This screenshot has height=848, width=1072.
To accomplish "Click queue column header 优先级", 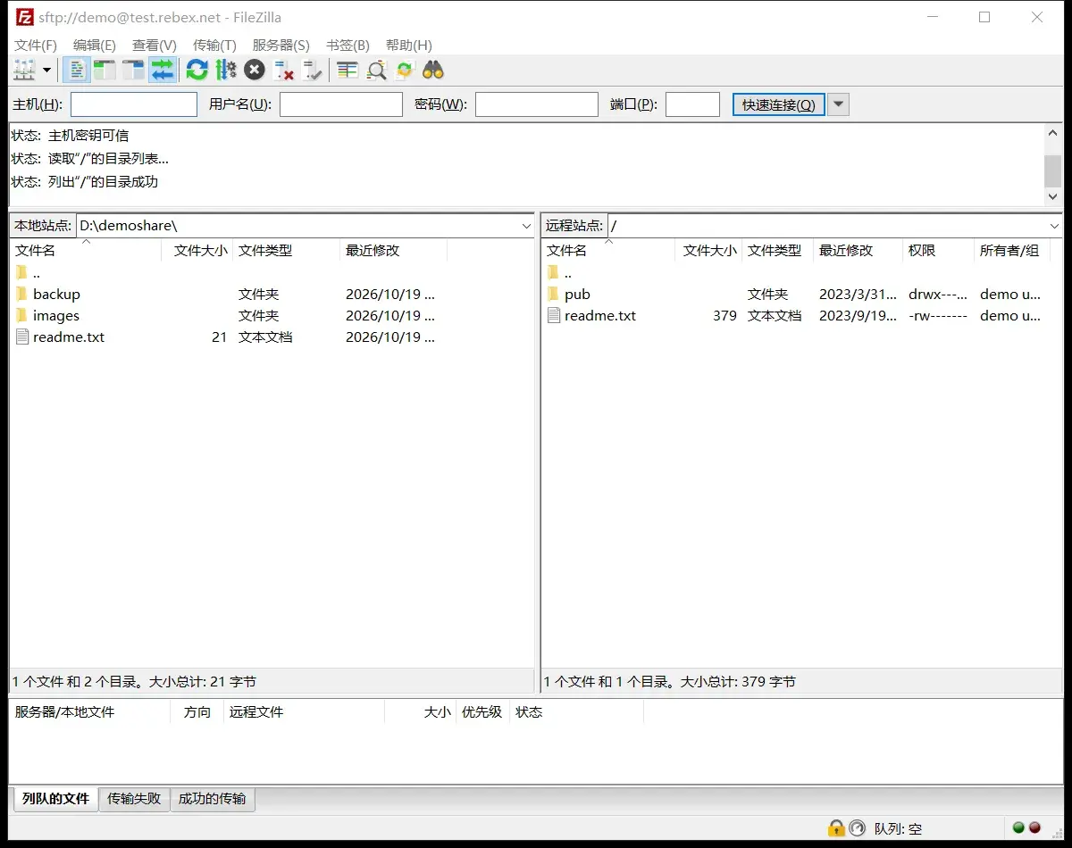I will coord(482,711).
